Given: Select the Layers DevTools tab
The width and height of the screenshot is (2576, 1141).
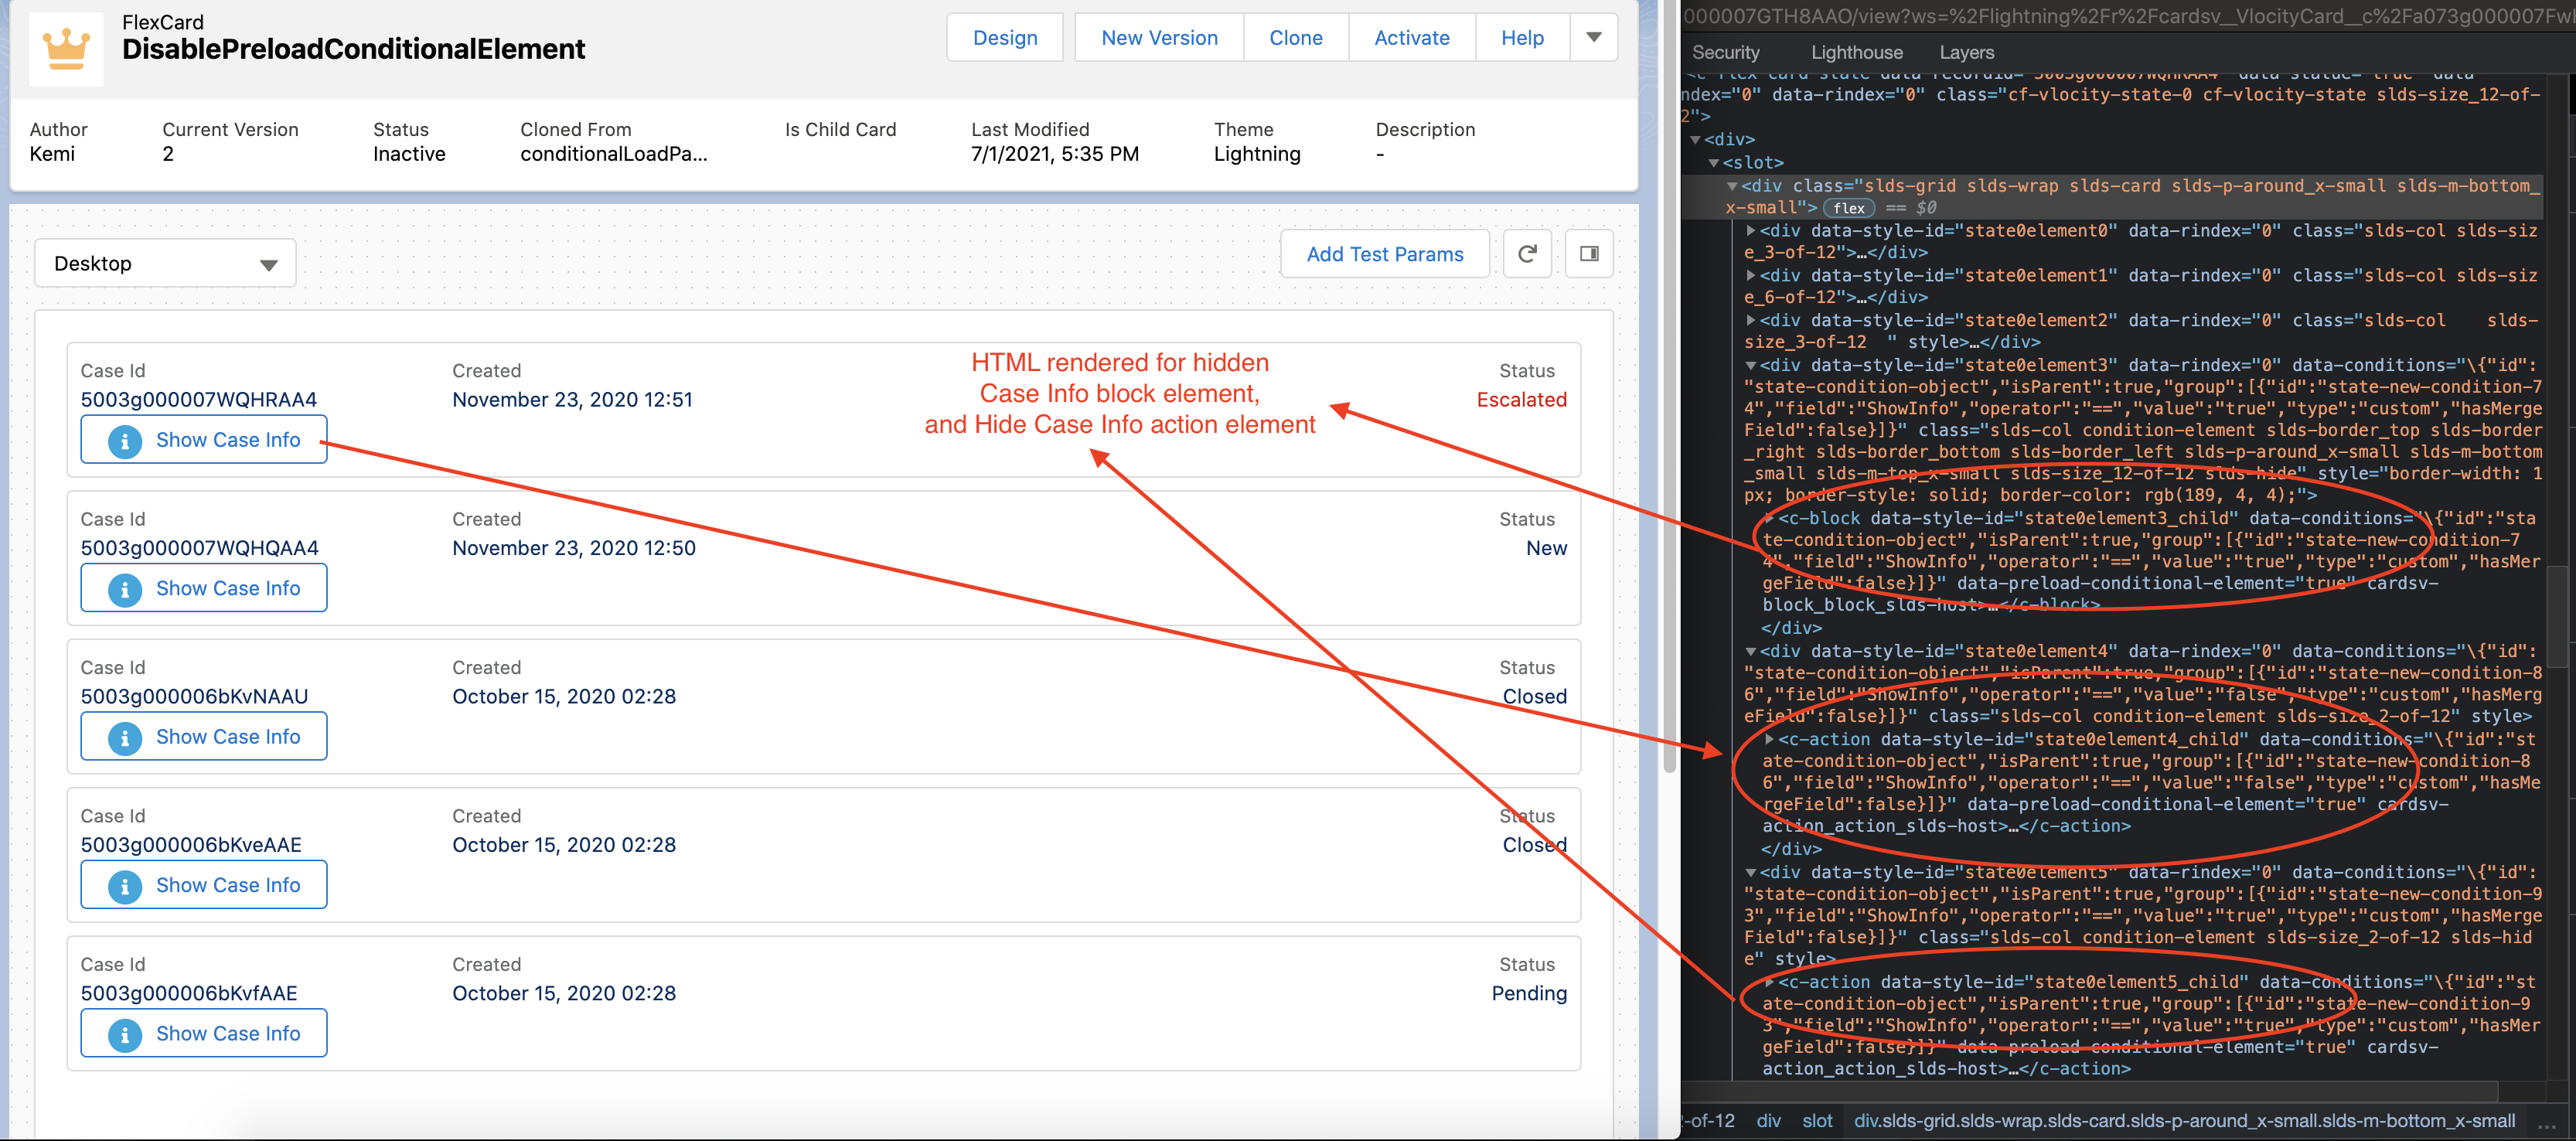Looking at the screenshot, I should coord(1966,52).
